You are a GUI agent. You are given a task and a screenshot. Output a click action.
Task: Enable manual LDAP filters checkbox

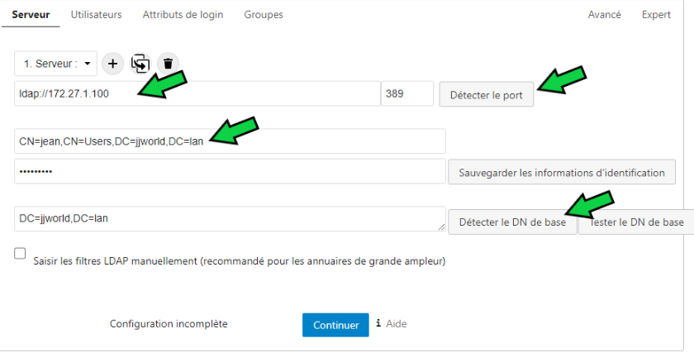(x=21, y=255)
